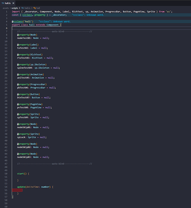Image resolution: width=191 pixels, height=208 pixels.
Task: Click the "ccclass": Unknown word message on line 4
Action: [54, 22]
